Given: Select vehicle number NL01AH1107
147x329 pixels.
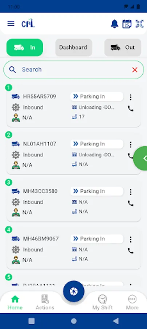Looking at the screenshot, I should [39, 144].
